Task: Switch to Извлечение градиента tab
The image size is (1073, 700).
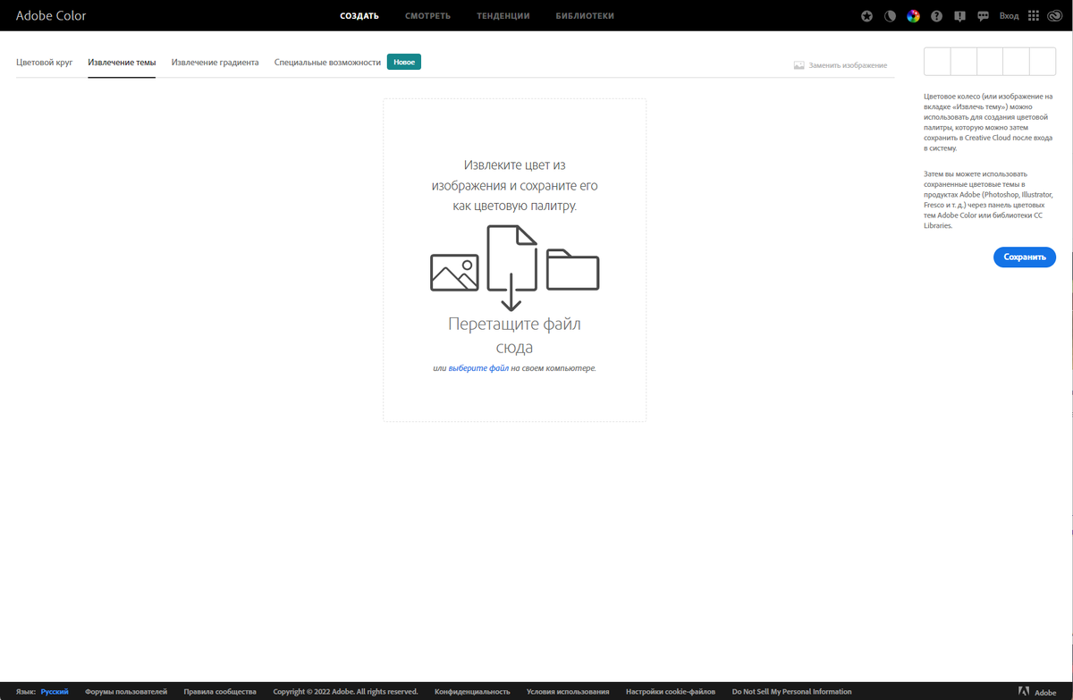Action: (x=215, y=63)
